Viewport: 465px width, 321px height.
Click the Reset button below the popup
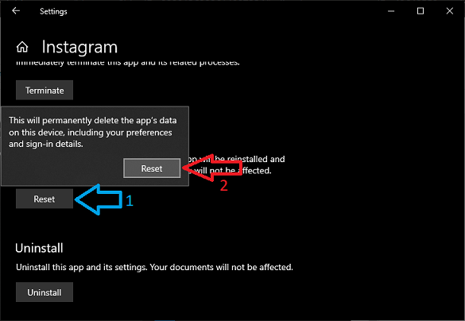[45, 199]
